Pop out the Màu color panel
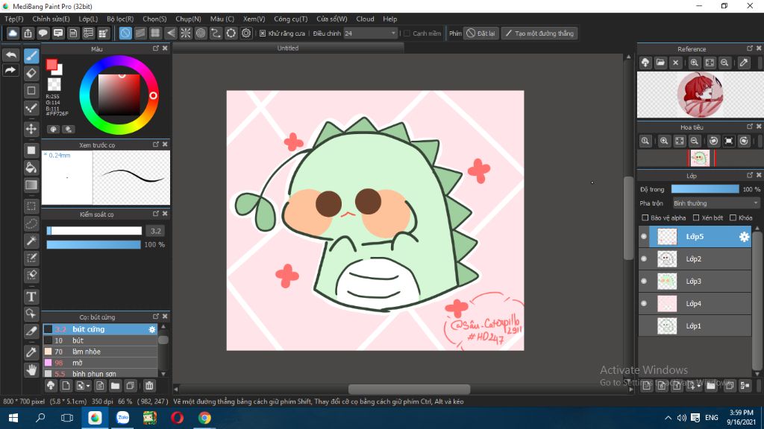The height and width of the screenshot is (429, 764). 156,48
